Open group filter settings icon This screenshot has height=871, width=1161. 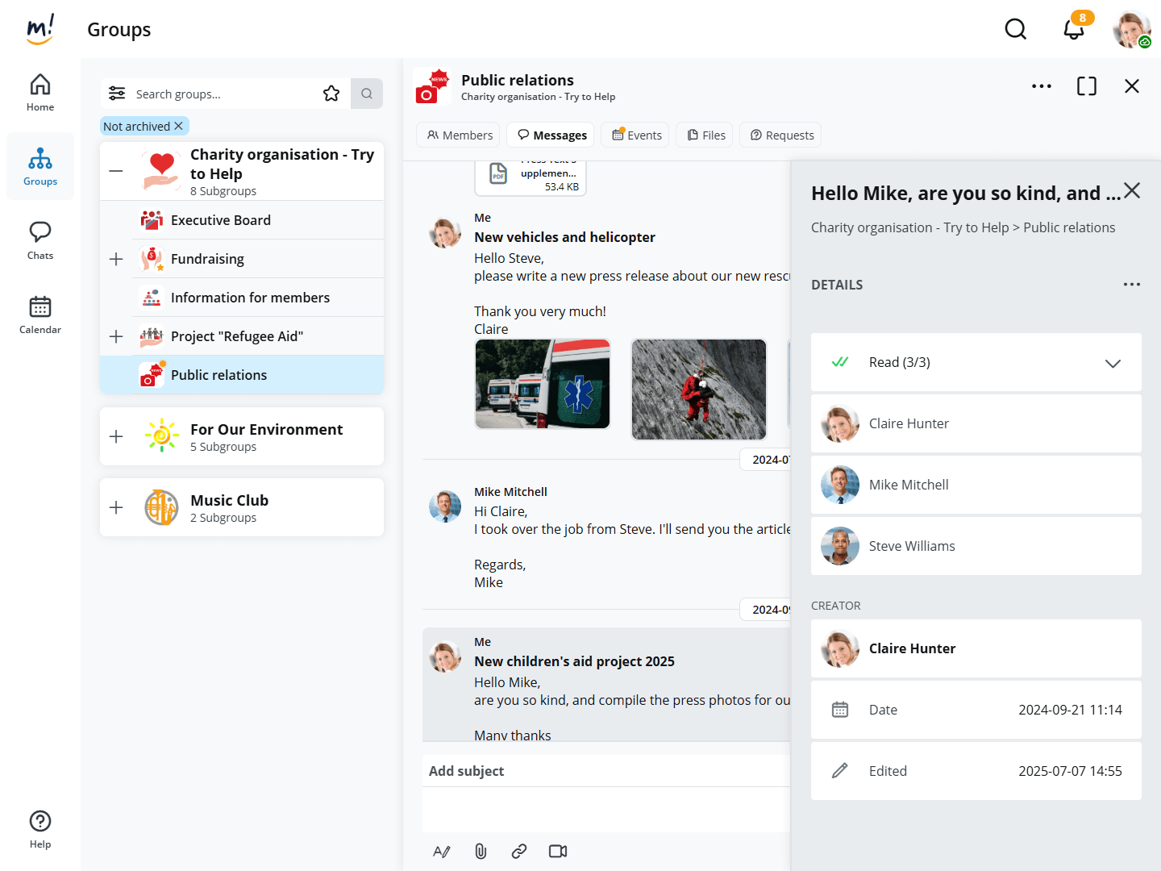tap(117, 94)
